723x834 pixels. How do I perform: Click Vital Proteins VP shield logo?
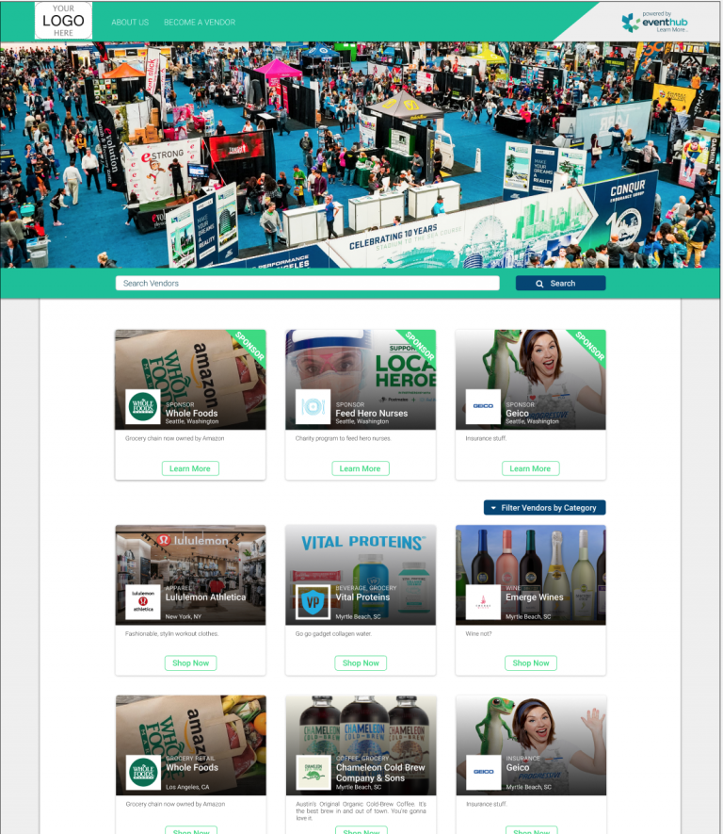[313, 602]
